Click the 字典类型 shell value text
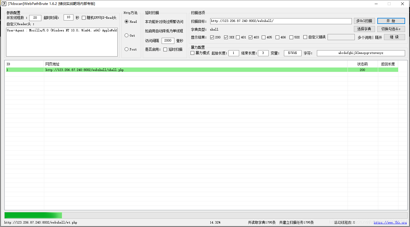The height and width of the screenshot is (227, 410). coord(214,29)
